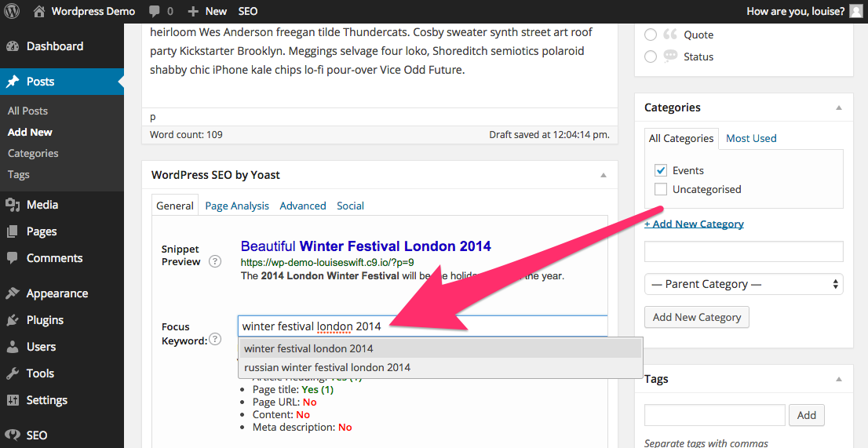Uncheck the Events category checkbox
The image size is (868, 448).
tap(661, 170)
